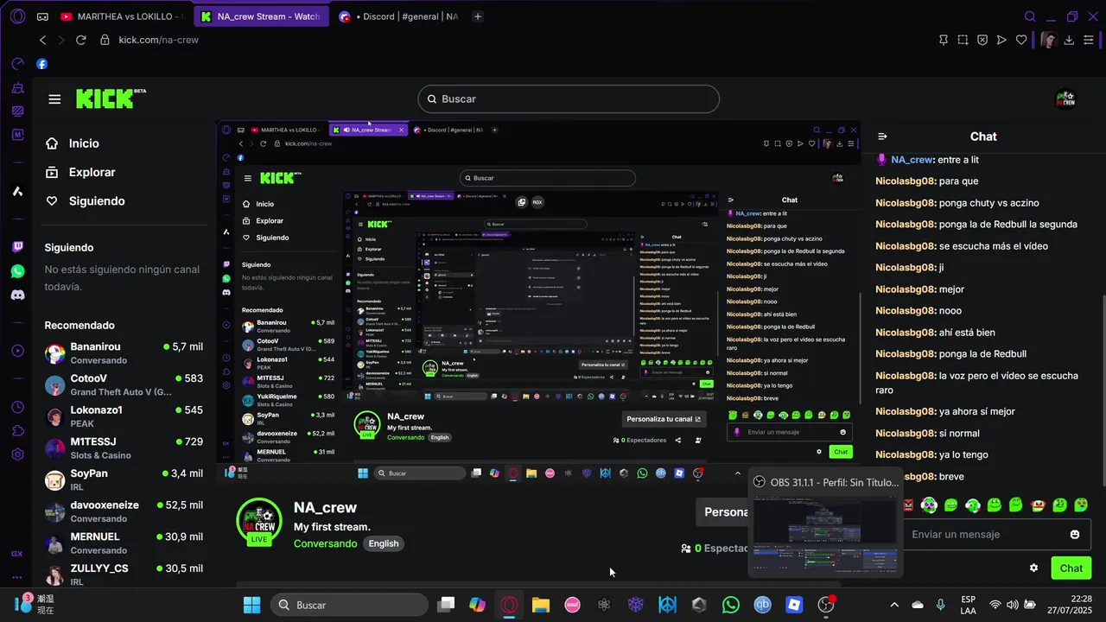Image resolution: width=1106 pixels, height=622 pixels.
Task: Open recommended channel SoyPan
Action: tap(124, 480)
